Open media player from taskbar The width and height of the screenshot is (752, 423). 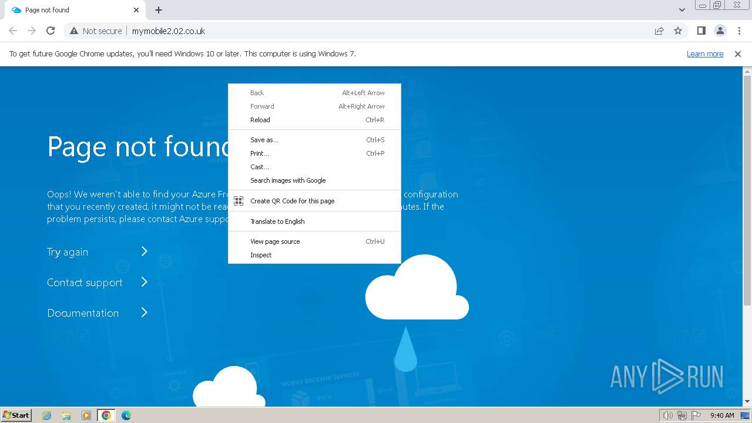(86, 415)
